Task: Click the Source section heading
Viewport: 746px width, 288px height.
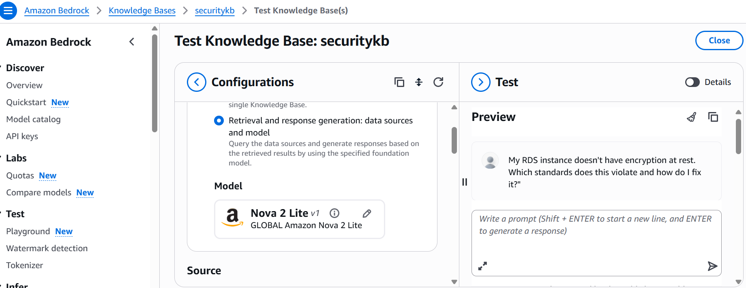Action: 204,271
